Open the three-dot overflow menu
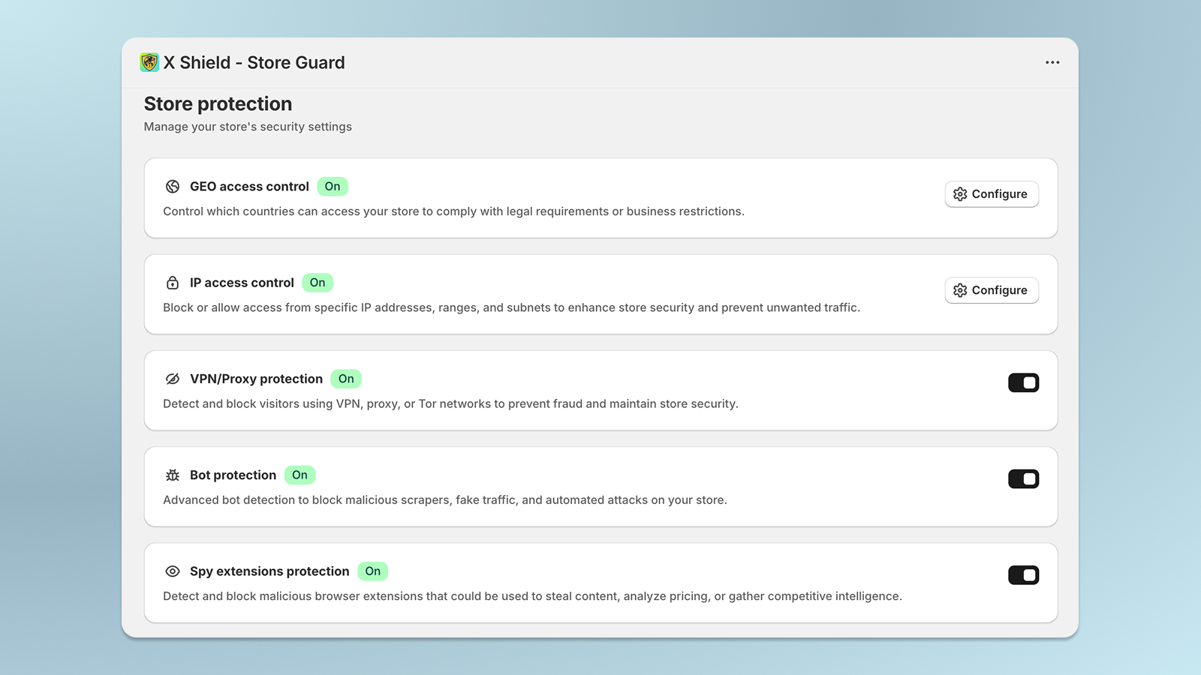 pos(1052,62)
